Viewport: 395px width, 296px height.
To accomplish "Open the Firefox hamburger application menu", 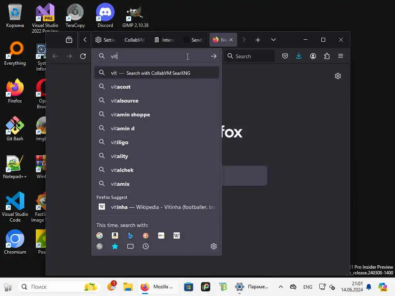I will tap(341, 56).
